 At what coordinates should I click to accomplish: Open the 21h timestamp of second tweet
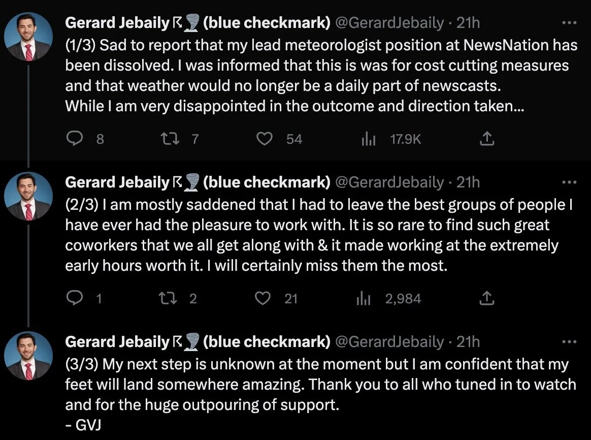tap(468, 182)
